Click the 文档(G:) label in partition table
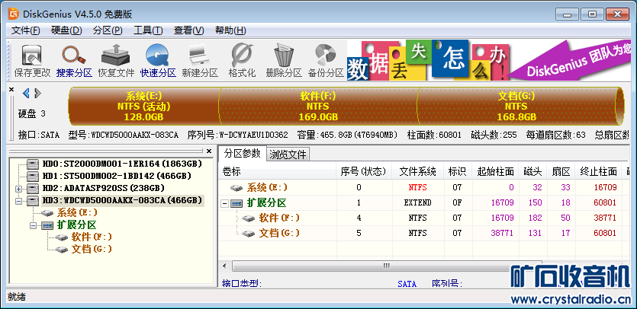637x309 pixels. (x=279, y=233)
